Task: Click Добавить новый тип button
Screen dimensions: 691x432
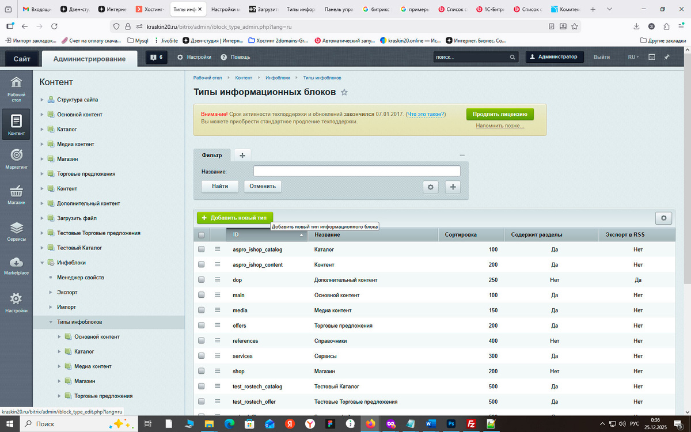Action: click(x=234, y=218)
